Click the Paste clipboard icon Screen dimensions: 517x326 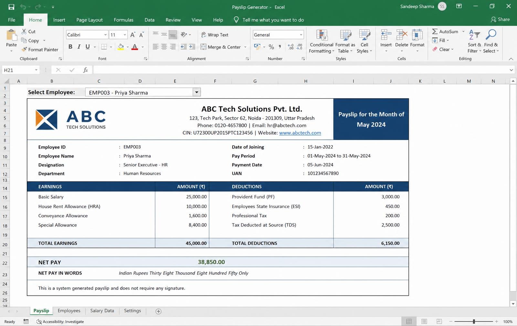(x=11, y=35)
